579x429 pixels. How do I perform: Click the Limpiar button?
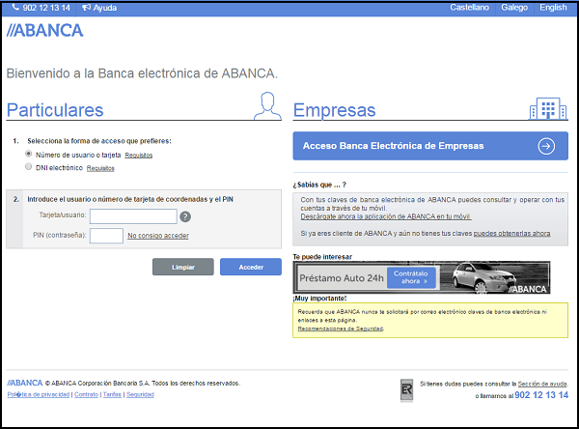tap(183, 267)
